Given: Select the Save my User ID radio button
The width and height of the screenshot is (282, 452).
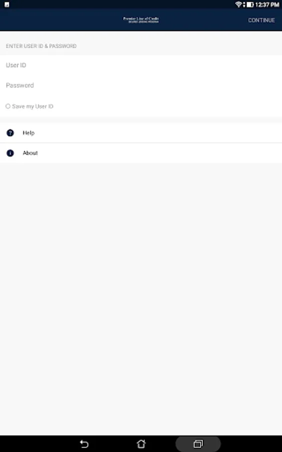Looking at the screenshot, I should click(8, 106).
